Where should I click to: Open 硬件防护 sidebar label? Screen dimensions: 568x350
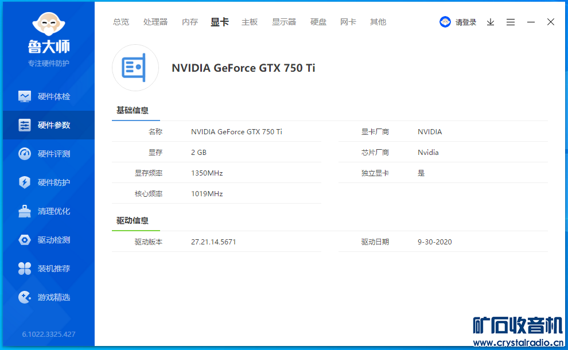click(x=54, y=182)
